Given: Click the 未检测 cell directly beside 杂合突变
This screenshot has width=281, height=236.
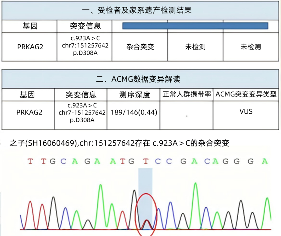Looking at the screenshot, I should (x=195, y=47).
